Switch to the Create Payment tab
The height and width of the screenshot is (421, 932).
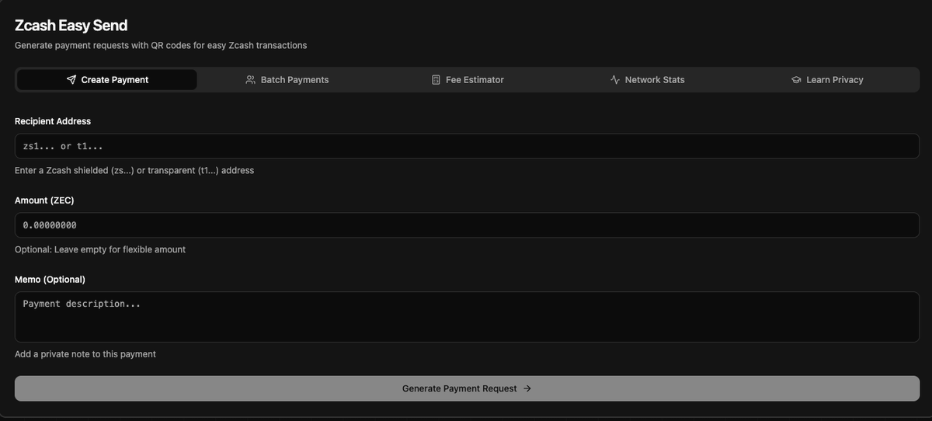pyautogui.click(x=107, y=80)
